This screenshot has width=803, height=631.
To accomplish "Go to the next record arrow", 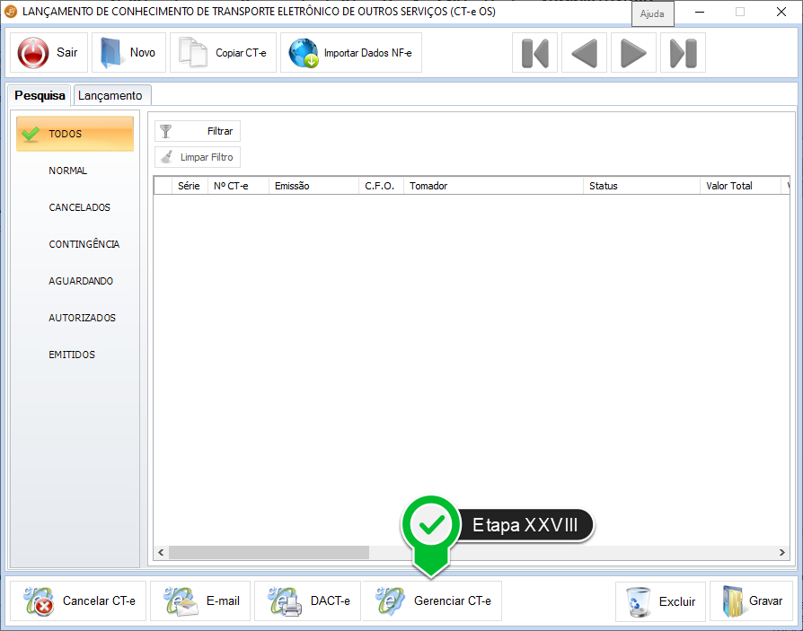I will [x=633, y=53].
